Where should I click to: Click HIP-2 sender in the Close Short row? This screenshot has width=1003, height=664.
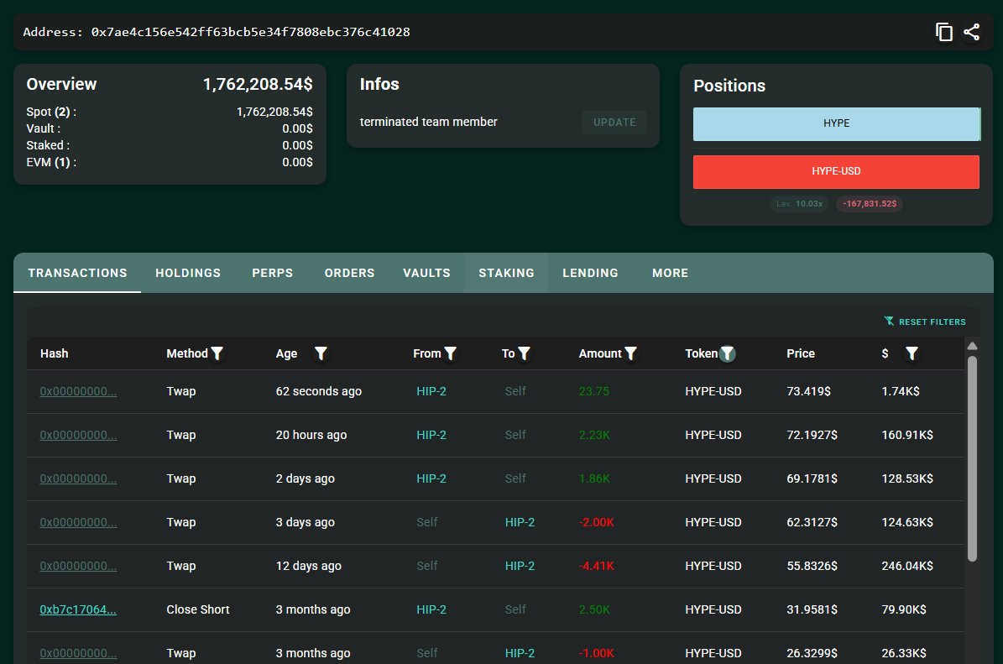(x=431, y=609)
